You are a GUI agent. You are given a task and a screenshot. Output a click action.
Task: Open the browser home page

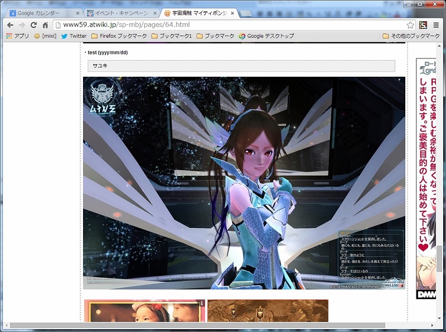coord(45,25)
